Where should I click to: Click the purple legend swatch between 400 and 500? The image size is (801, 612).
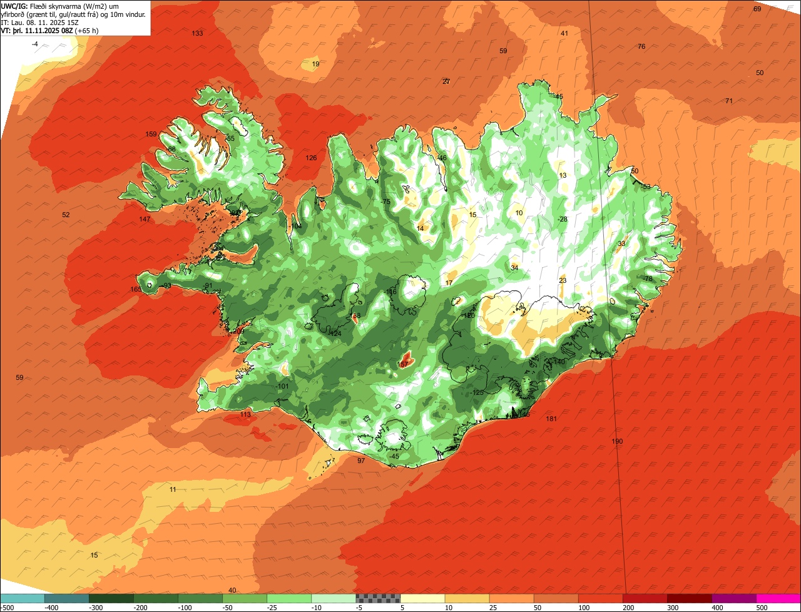pos(734,598)
